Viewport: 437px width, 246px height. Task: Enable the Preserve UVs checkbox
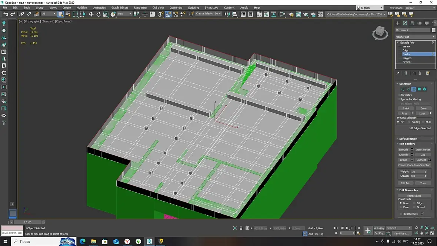tap(400, 214)
